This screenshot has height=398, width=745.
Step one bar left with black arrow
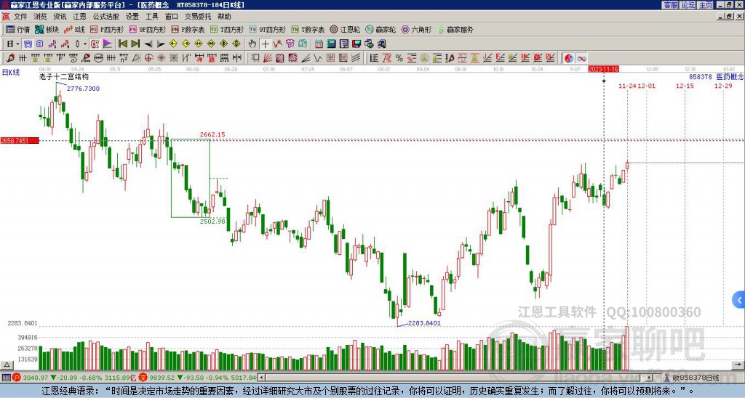click(148, 44)
